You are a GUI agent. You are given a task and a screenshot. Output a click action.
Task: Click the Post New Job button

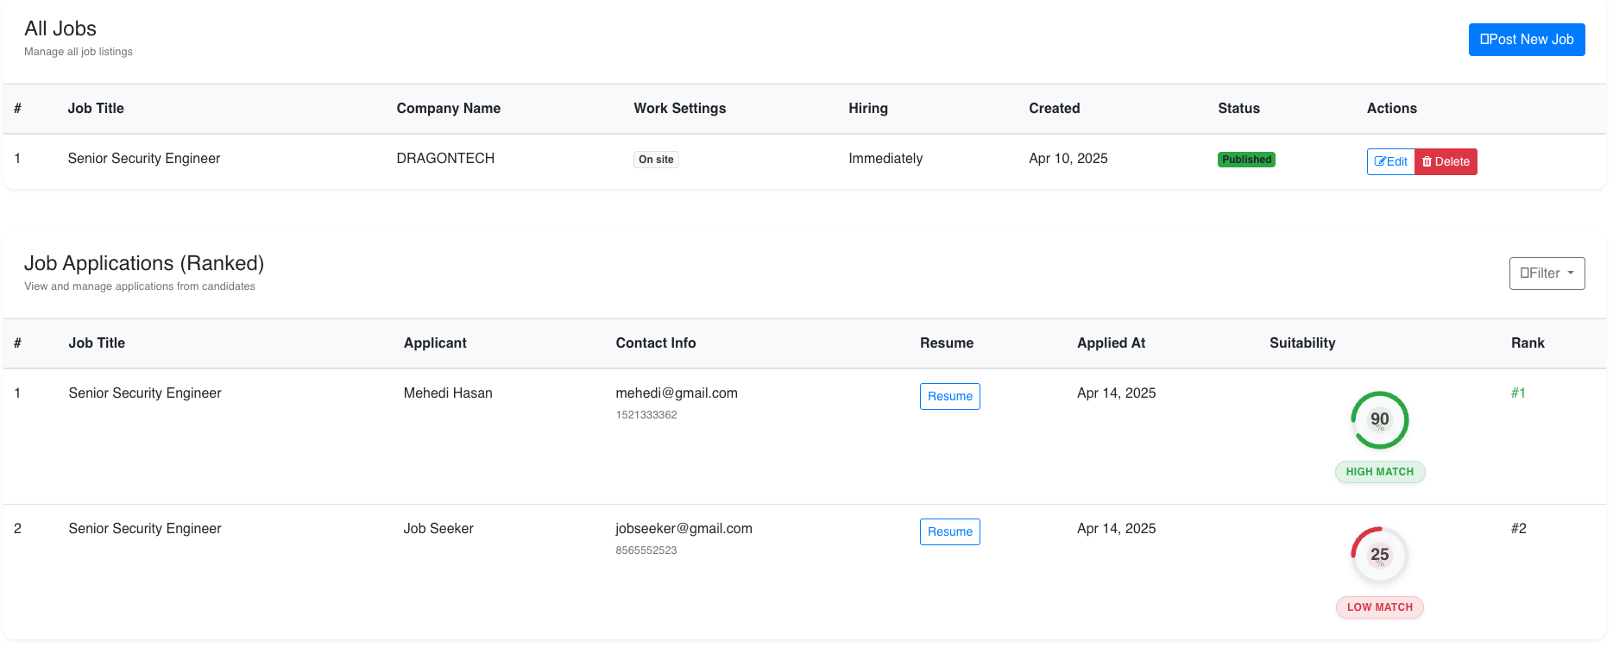coord(1526,40)
